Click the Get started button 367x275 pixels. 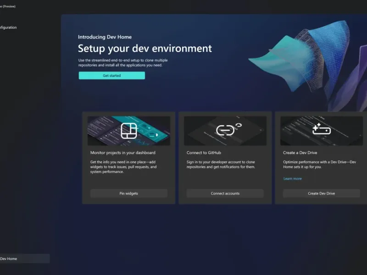click(x=111, y=76)
